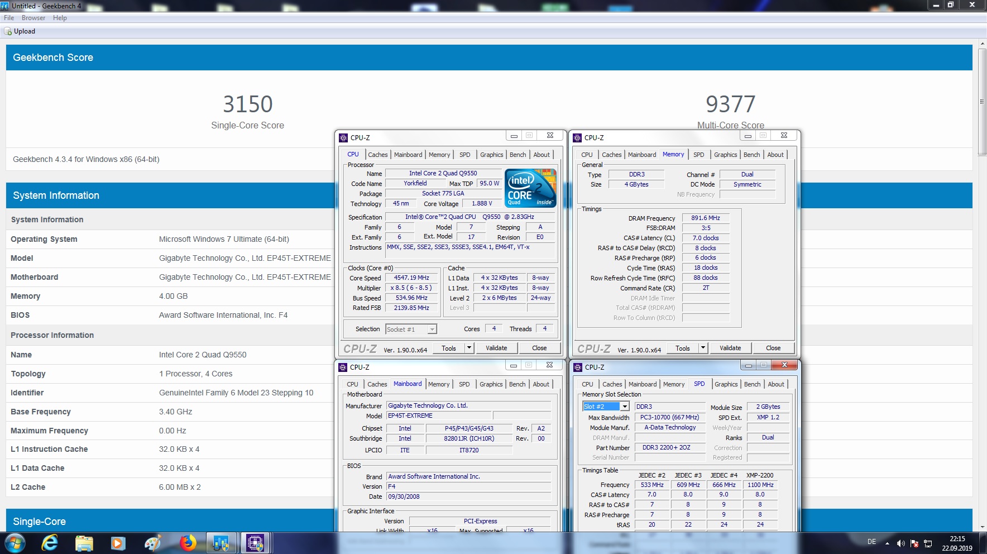Screen dimensions: 987x554
Task: Open Windows Explorer folder icon in taskbar
Action: tap(84, 543)
